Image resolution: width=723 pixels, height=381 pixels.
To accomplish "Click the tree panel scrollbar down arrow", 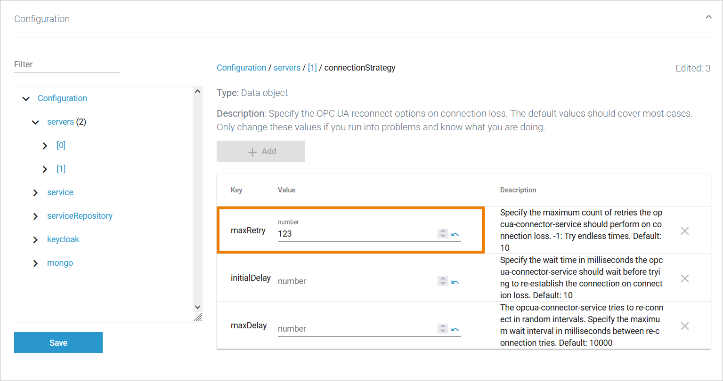I will click(x=197, y=307).
